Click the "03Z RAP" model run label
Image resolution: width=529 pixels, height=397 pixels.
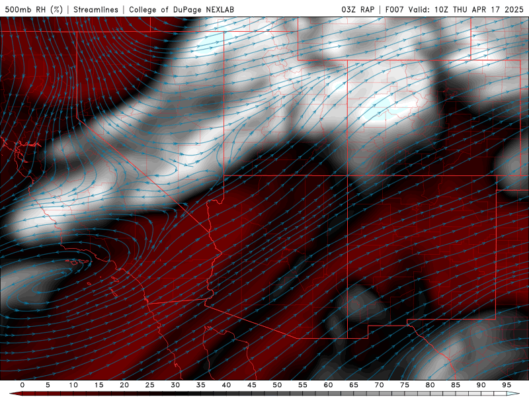click(x=358, y=9)
